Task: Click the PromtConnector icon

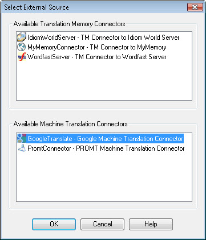Action: (x=22, y=148)
